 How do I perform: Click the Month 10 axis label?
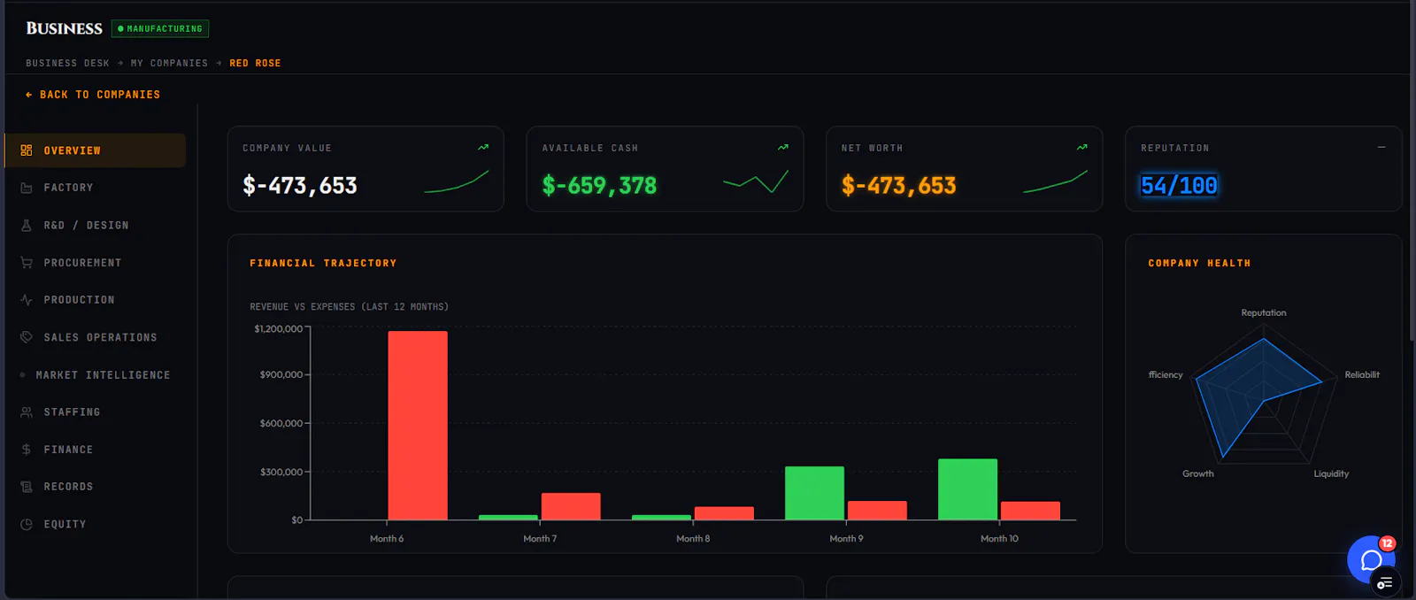999,538
